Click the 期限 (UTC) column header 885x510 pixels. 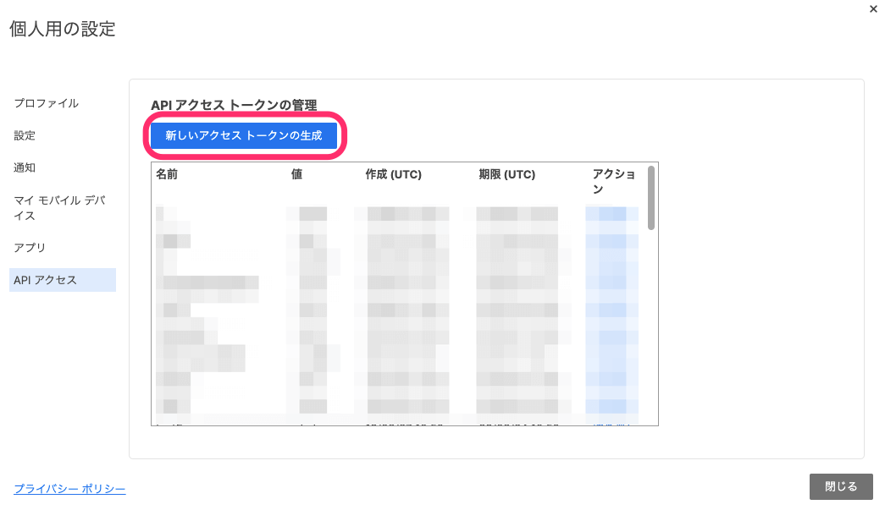[506, 174]
